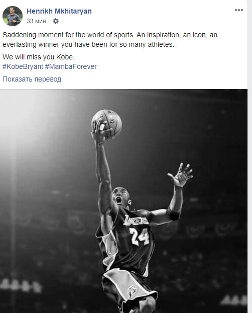Open Henrikh Mkhitaryan's round profile avatar
Screen dimensions: 252x313
coord(13,16)
